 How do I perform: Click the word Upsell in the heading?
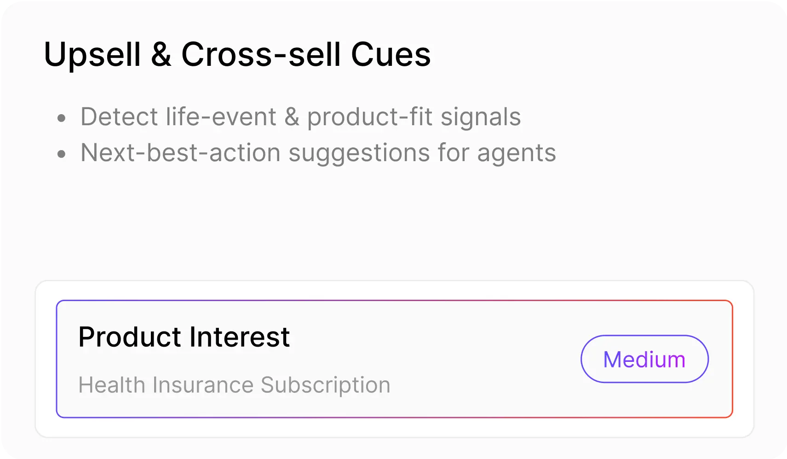(92, 54)
